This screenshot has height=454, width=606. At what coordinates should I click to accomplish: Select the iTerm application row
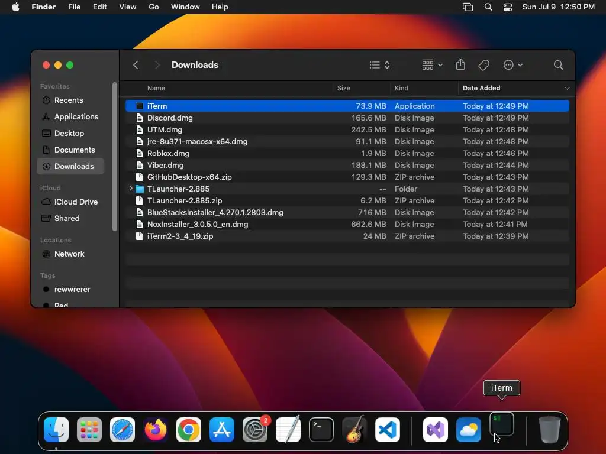point(347,106)
